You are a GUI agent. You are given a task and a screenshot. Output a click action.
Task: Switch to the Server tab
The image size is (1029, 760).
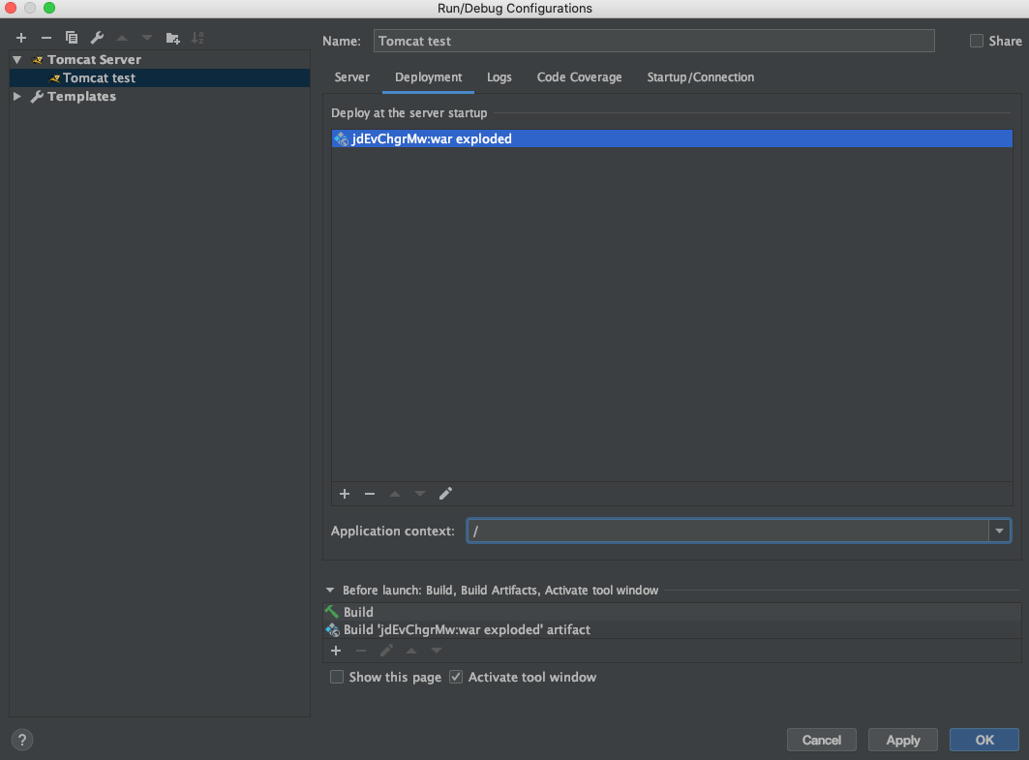(x=351, y=77)
